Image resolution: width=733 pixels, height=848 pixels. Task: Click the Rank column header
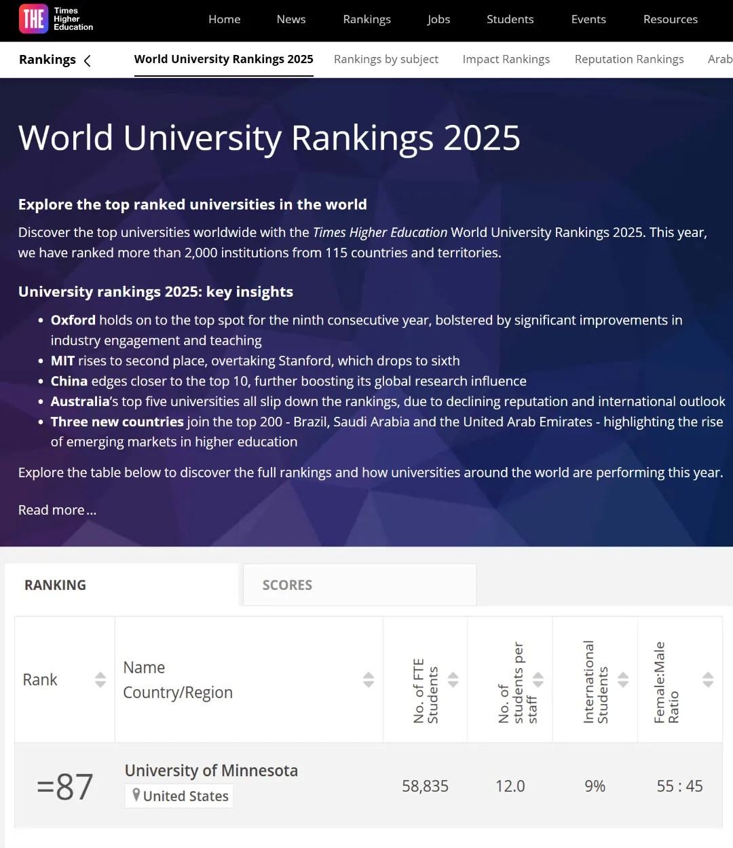[x=40, y=680]
